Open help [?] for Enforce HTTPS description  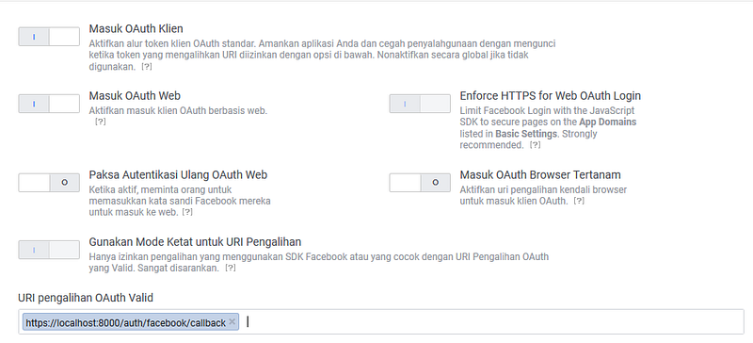tap(535, 145)
